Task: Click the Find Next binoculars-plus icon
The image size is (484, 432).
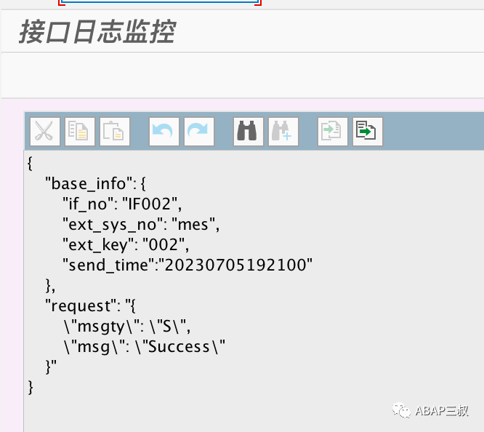Action: (283, 132)
